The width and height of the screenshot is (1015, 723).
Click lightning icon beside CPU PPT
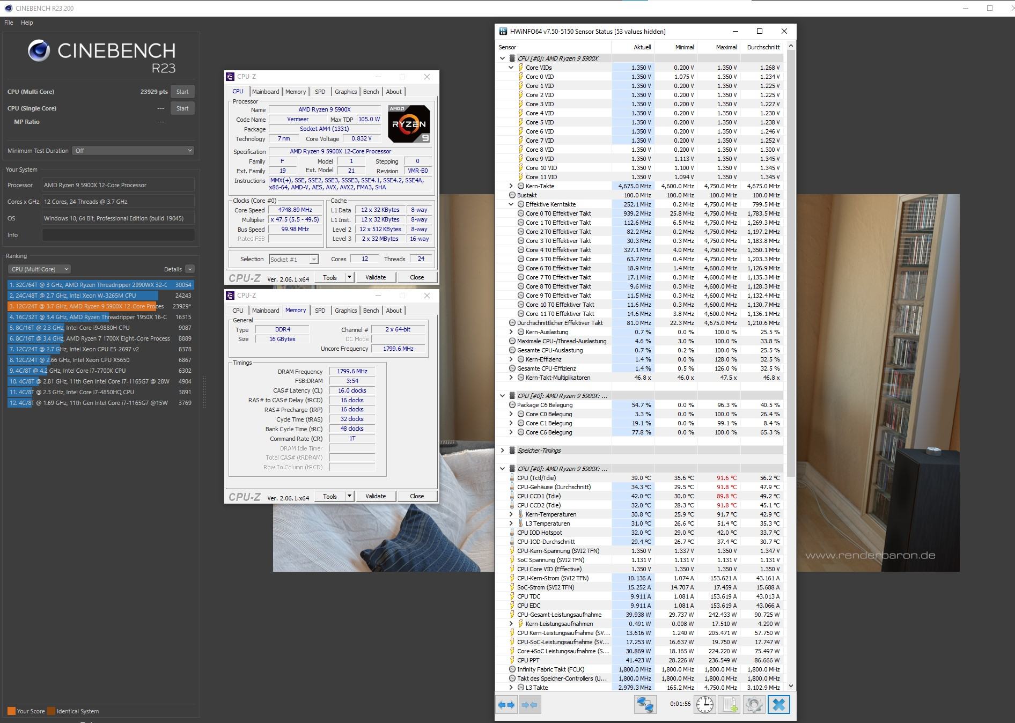click(512, 660)
